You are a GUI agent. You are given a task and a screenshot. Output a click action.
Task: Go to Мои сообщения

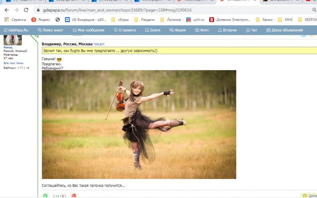[x=89, y=30]
